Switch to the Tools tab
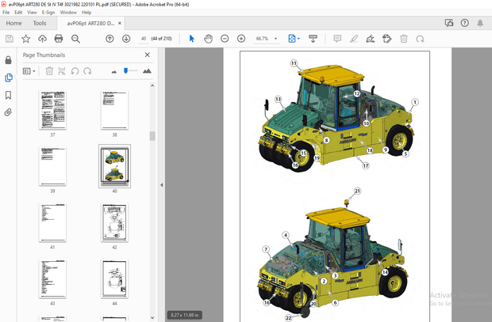 (39, 23)
